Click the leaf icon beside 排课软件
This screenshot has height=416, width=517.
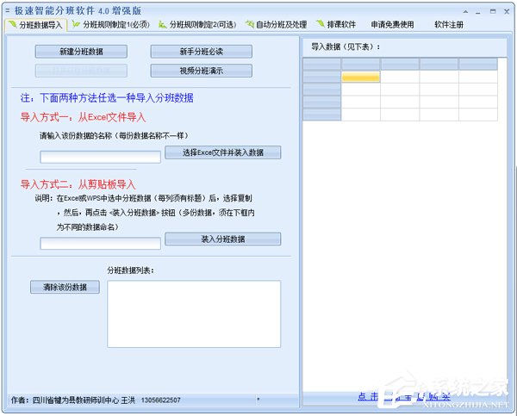tap(321, 24)
